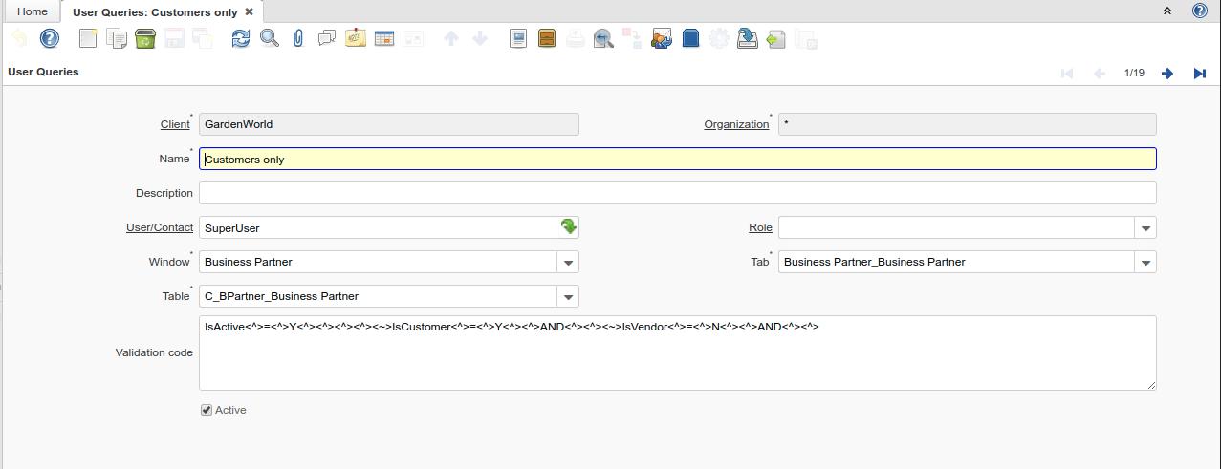Image resolution: width=1221 pixels, height=469 pixels.
Task: Uncheck the Active checkbox
Action: [x=207, y=410]
